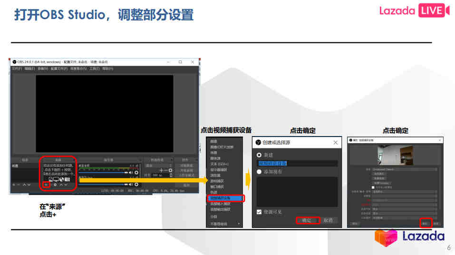Click 确定 in the 创建或选择源 dialog

pyautogui.click(x=308, y=220)
